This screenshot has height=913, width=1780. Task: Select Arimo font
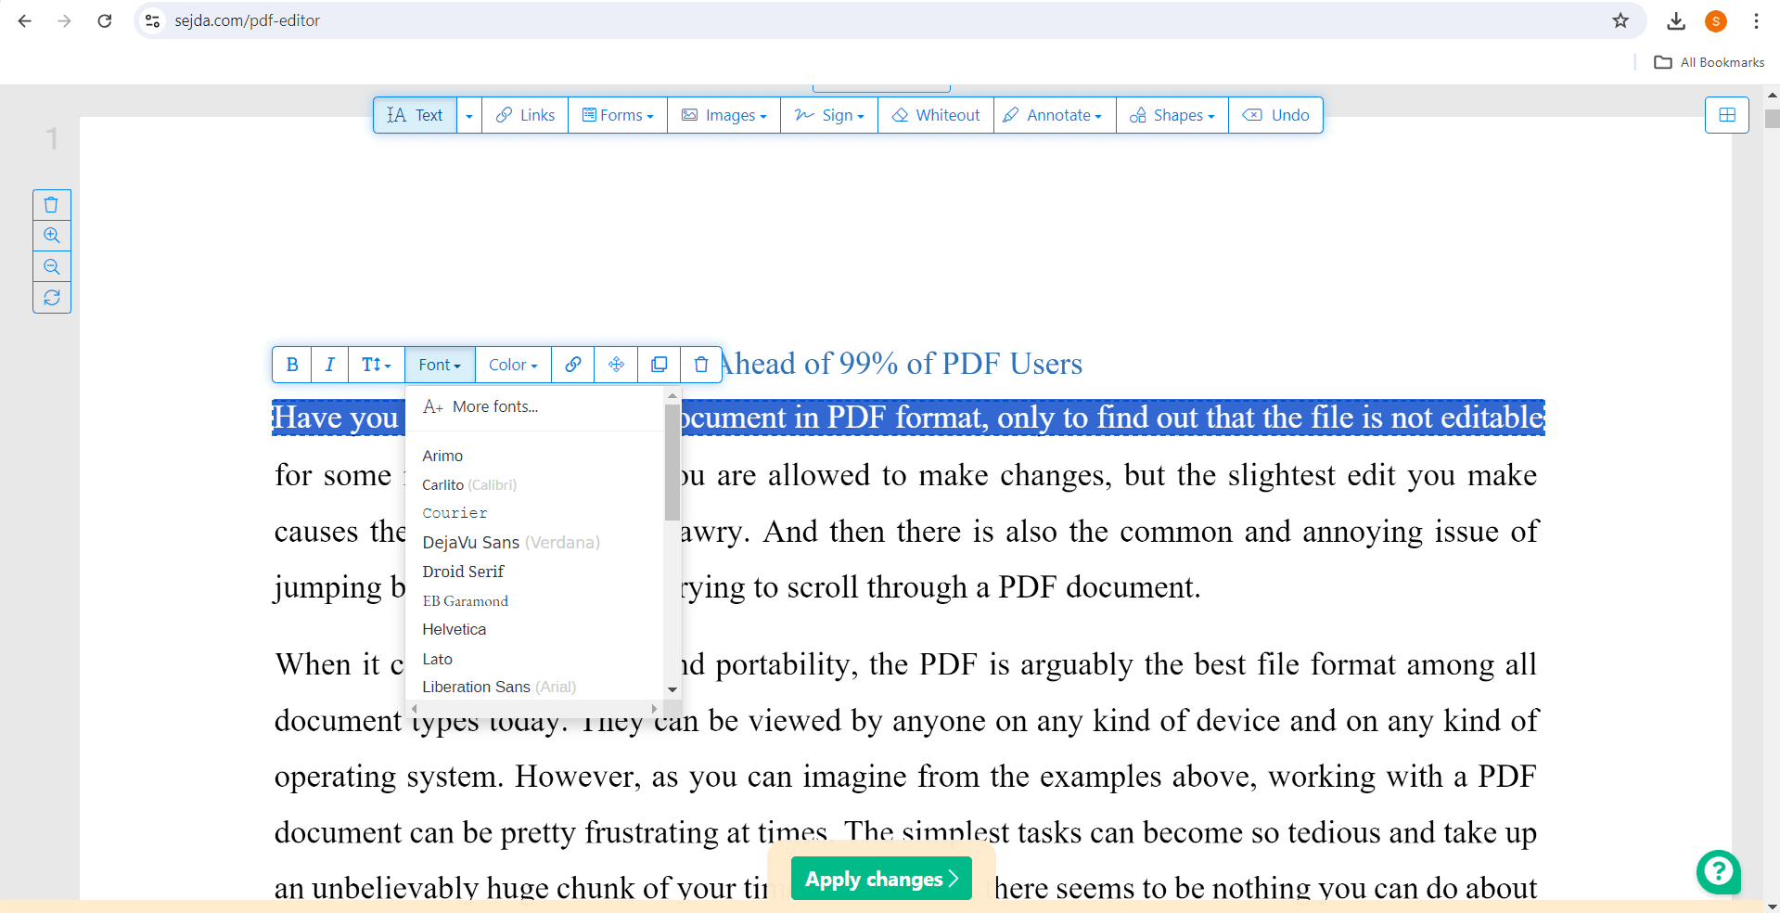(442, 456)
